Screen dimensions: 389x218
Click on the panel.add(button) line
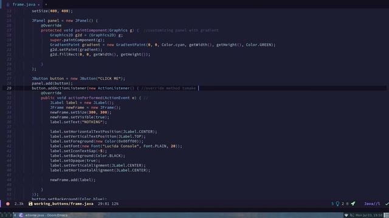[x=52, y=84]
